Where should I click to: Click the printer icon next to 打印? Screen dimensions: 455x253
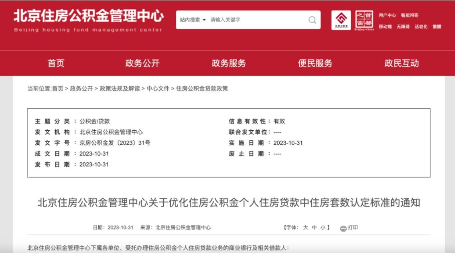pyautogui.click(x=343, y=228)
